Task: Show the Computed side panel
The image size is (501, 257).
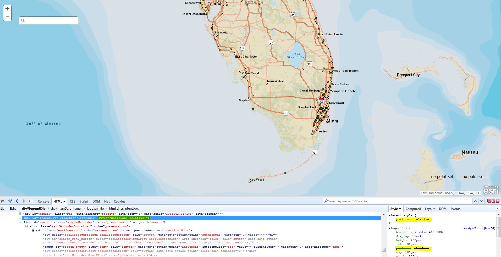Action: tap(413, 209)
